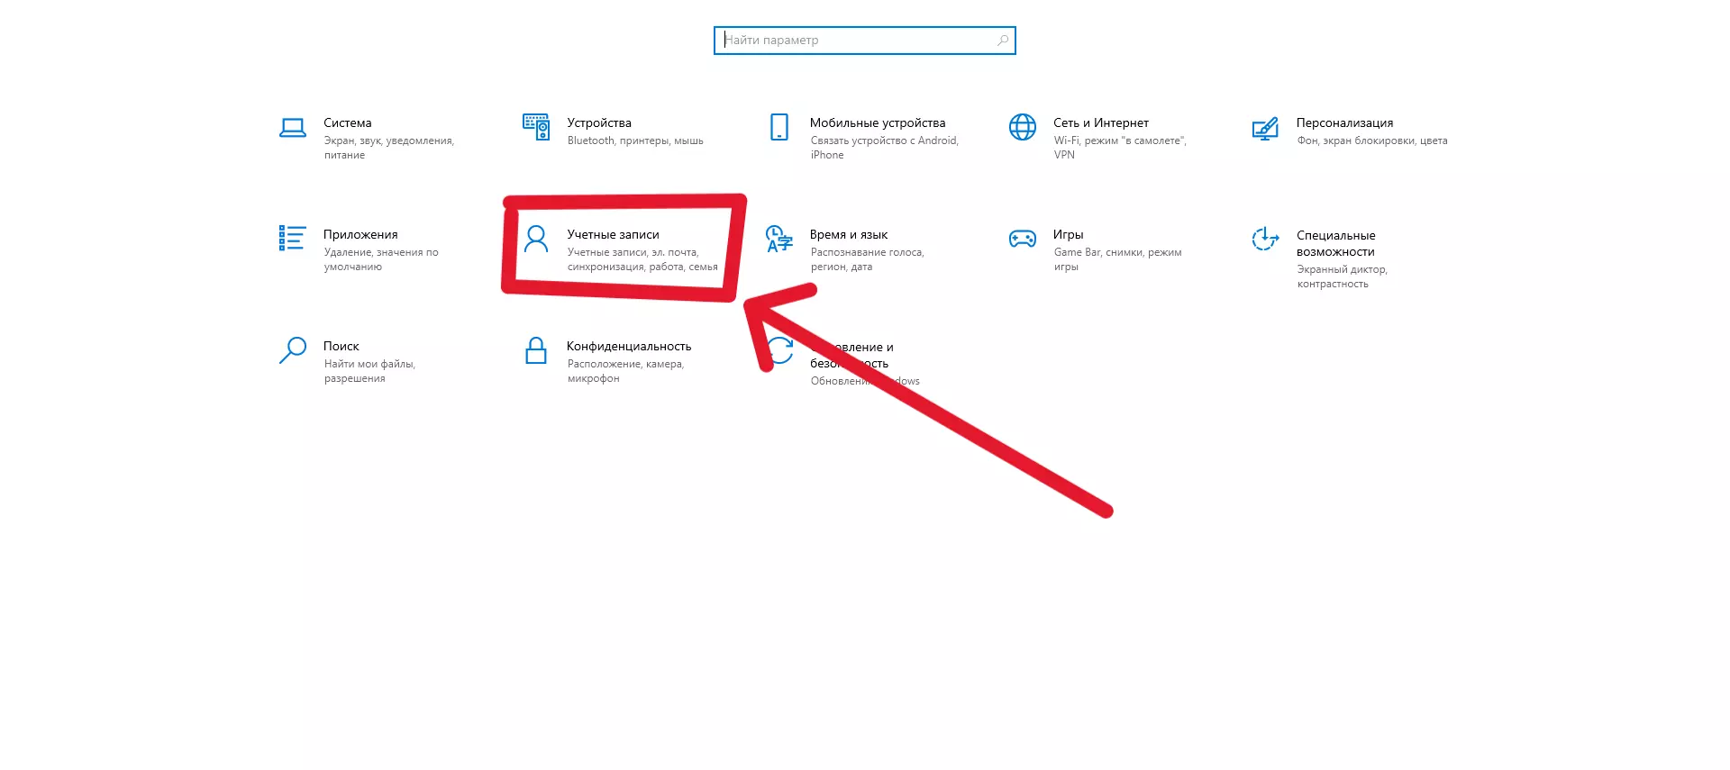The width and height of the screenshot is (1730, 770).
Task: Click the Найти параметр search field
Action: click(x=865, y=41)
